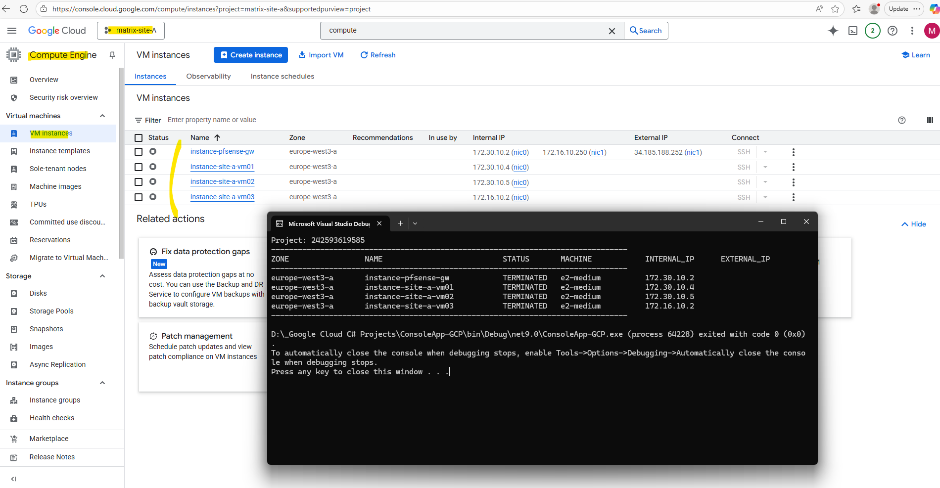Open more actions for instance-pfsense-gw
The image size is (940, 488).
pos(793,152)
